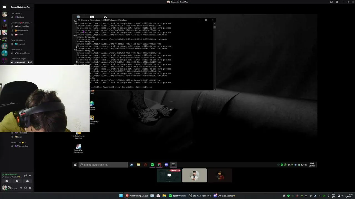The height and width of the screenshot is (199, 355).
Task: Click the Escribe aquí para buscar search box
Action: coord(103,165)
